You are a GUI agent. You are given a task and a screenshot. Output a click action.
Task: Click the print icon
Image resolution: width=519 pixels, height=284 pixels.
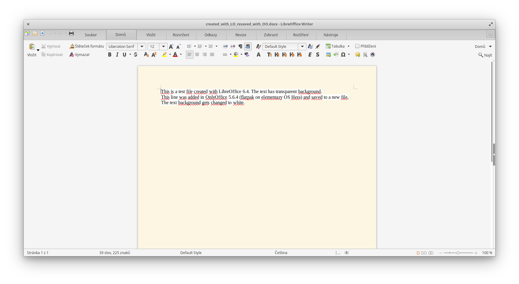tap(71, 33)
